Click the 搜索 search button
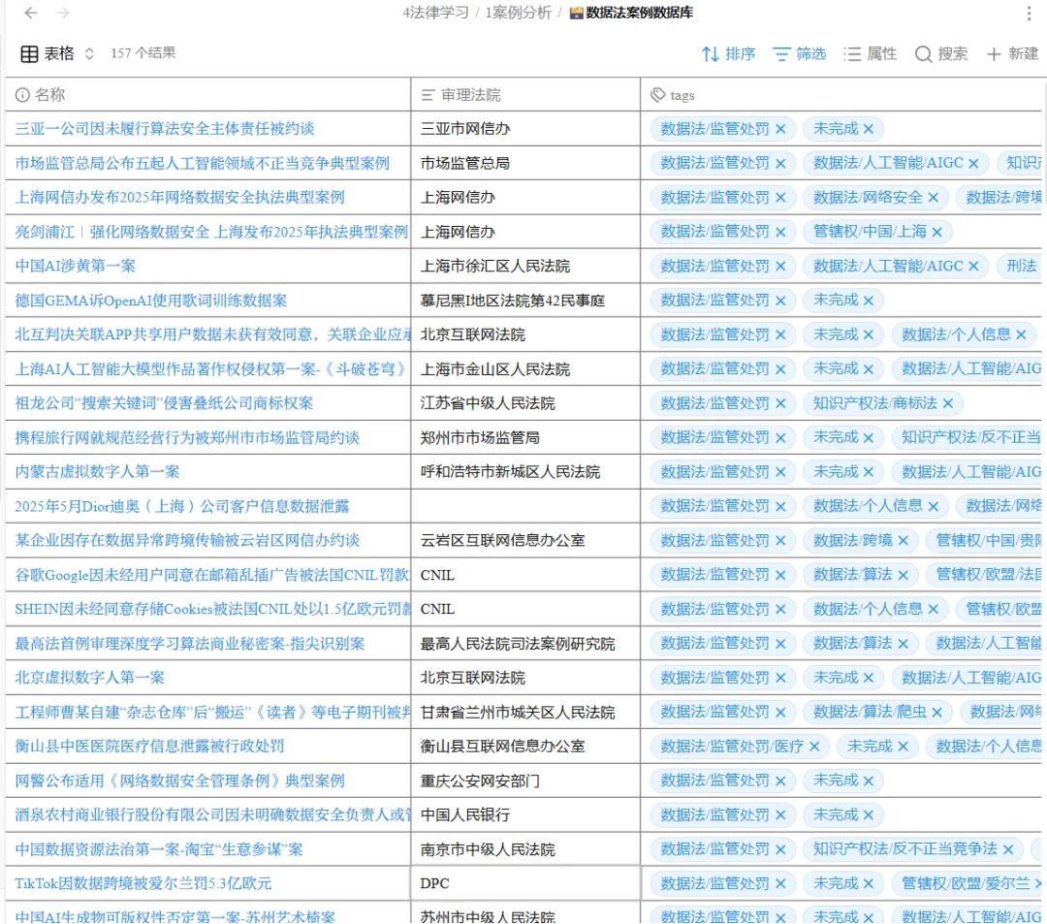The width and height of the screenshot is (1047, 924). 940,54
